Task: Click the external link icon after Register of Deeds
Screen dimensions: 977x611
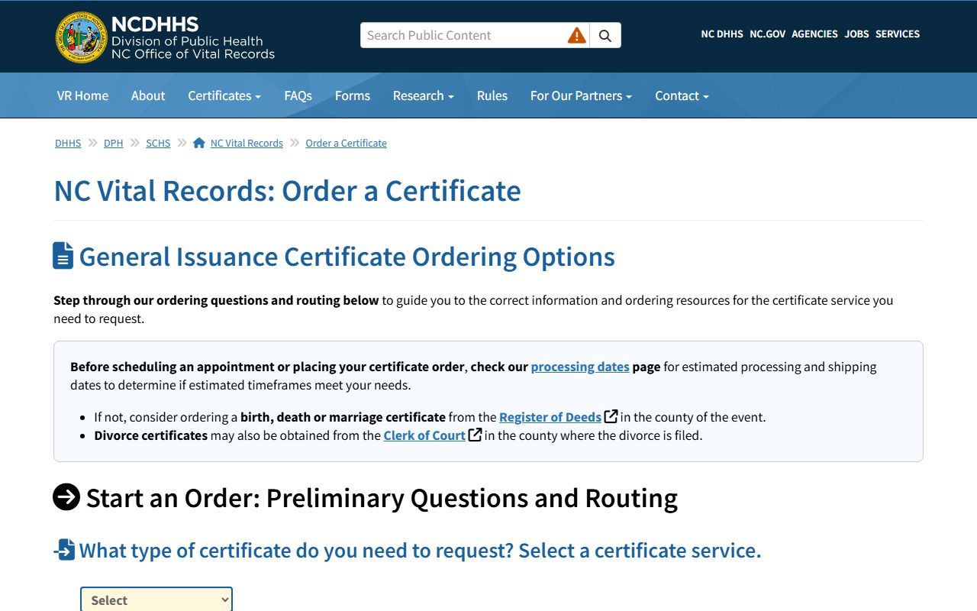Action: (x=611, y=416)
